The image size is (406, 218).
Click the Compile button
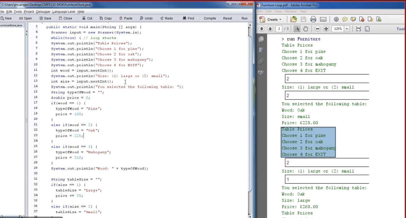pyautogui.click(x=210, y=18)
